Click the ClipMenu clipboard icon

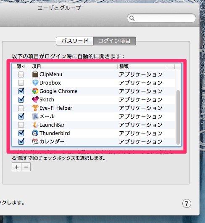click(x=35, y=74)
